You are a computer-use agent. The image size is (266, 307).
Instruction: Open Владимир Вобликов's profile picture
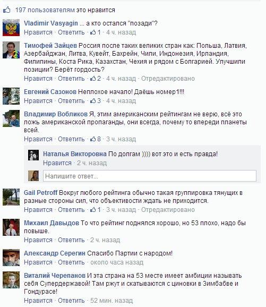tap(11, 118)
